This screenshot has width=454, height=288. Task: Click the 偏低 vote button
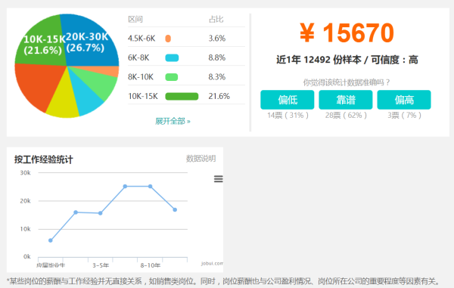point(288,100)
